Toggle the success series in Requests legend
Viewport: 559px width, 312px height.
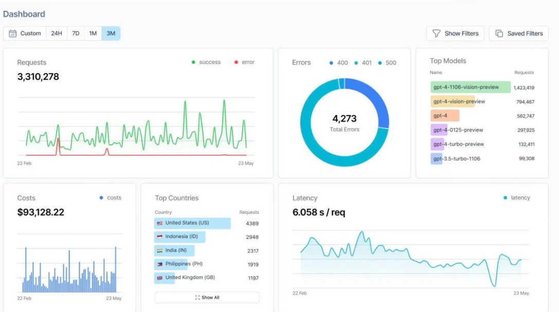(x=206, y=62)
